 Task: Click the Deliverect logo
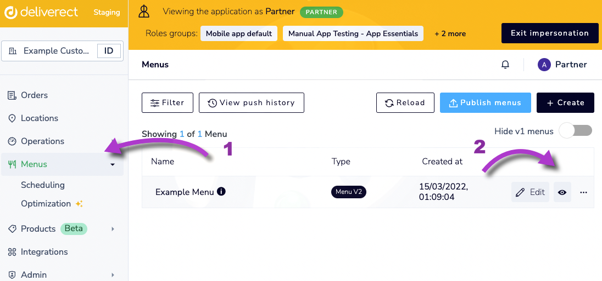(41, 12)
